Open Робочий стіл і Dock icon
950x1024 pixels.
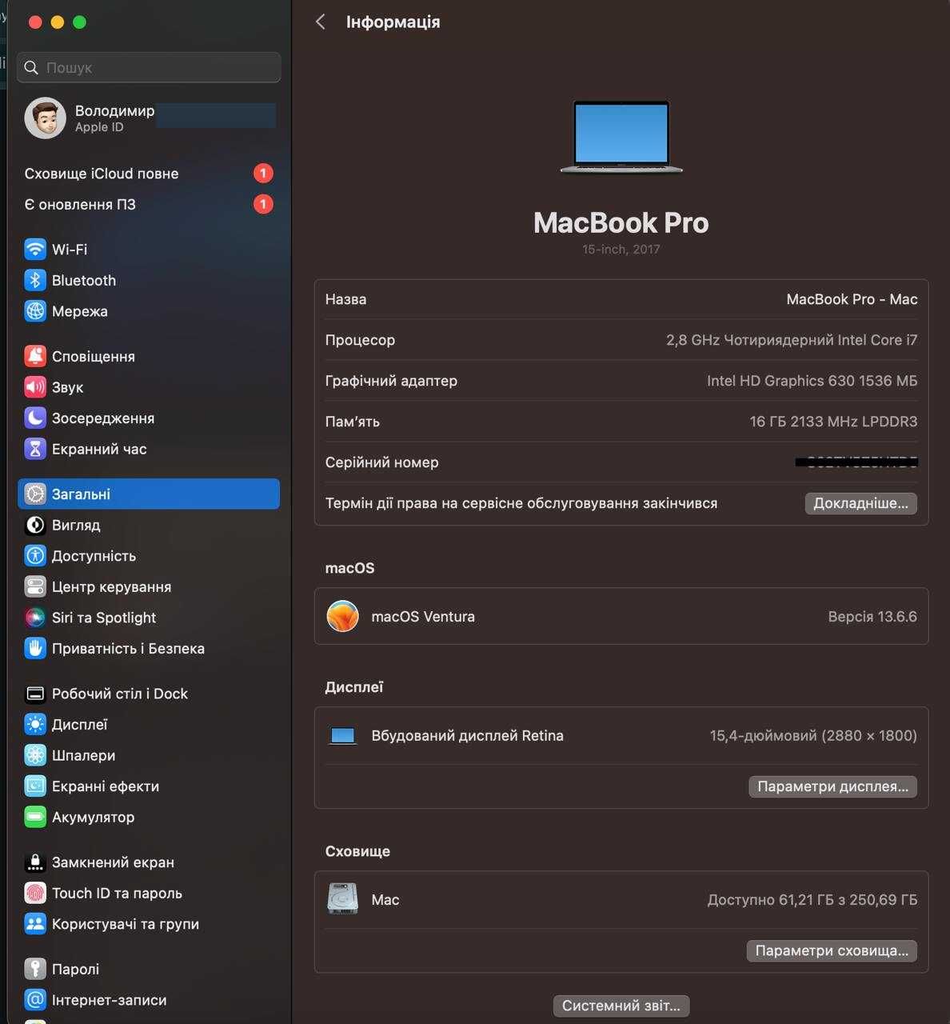coord(35,694)
